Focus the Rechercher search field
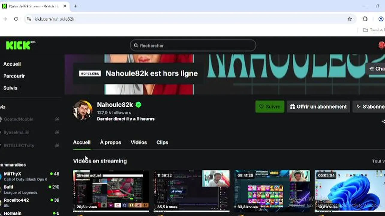385x216 pixels. tap(193, 46)
